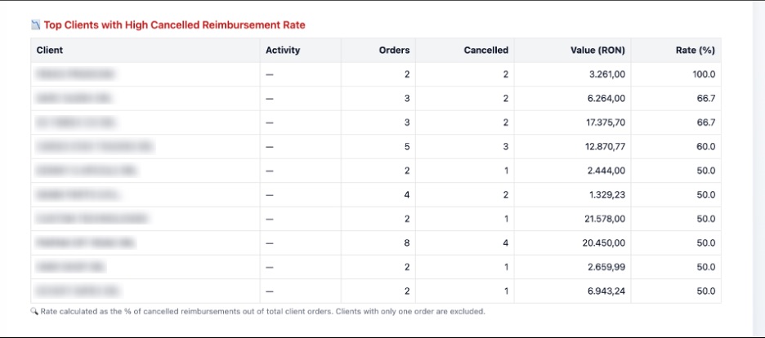Click the chart icon beside the table title
Image resolution: width=765 pixels, height=338 pixels.
coord(35,25)
